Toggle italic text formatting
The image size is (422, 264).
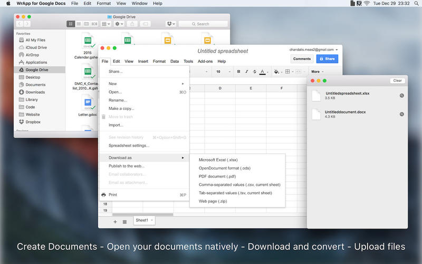coord(247,72)
